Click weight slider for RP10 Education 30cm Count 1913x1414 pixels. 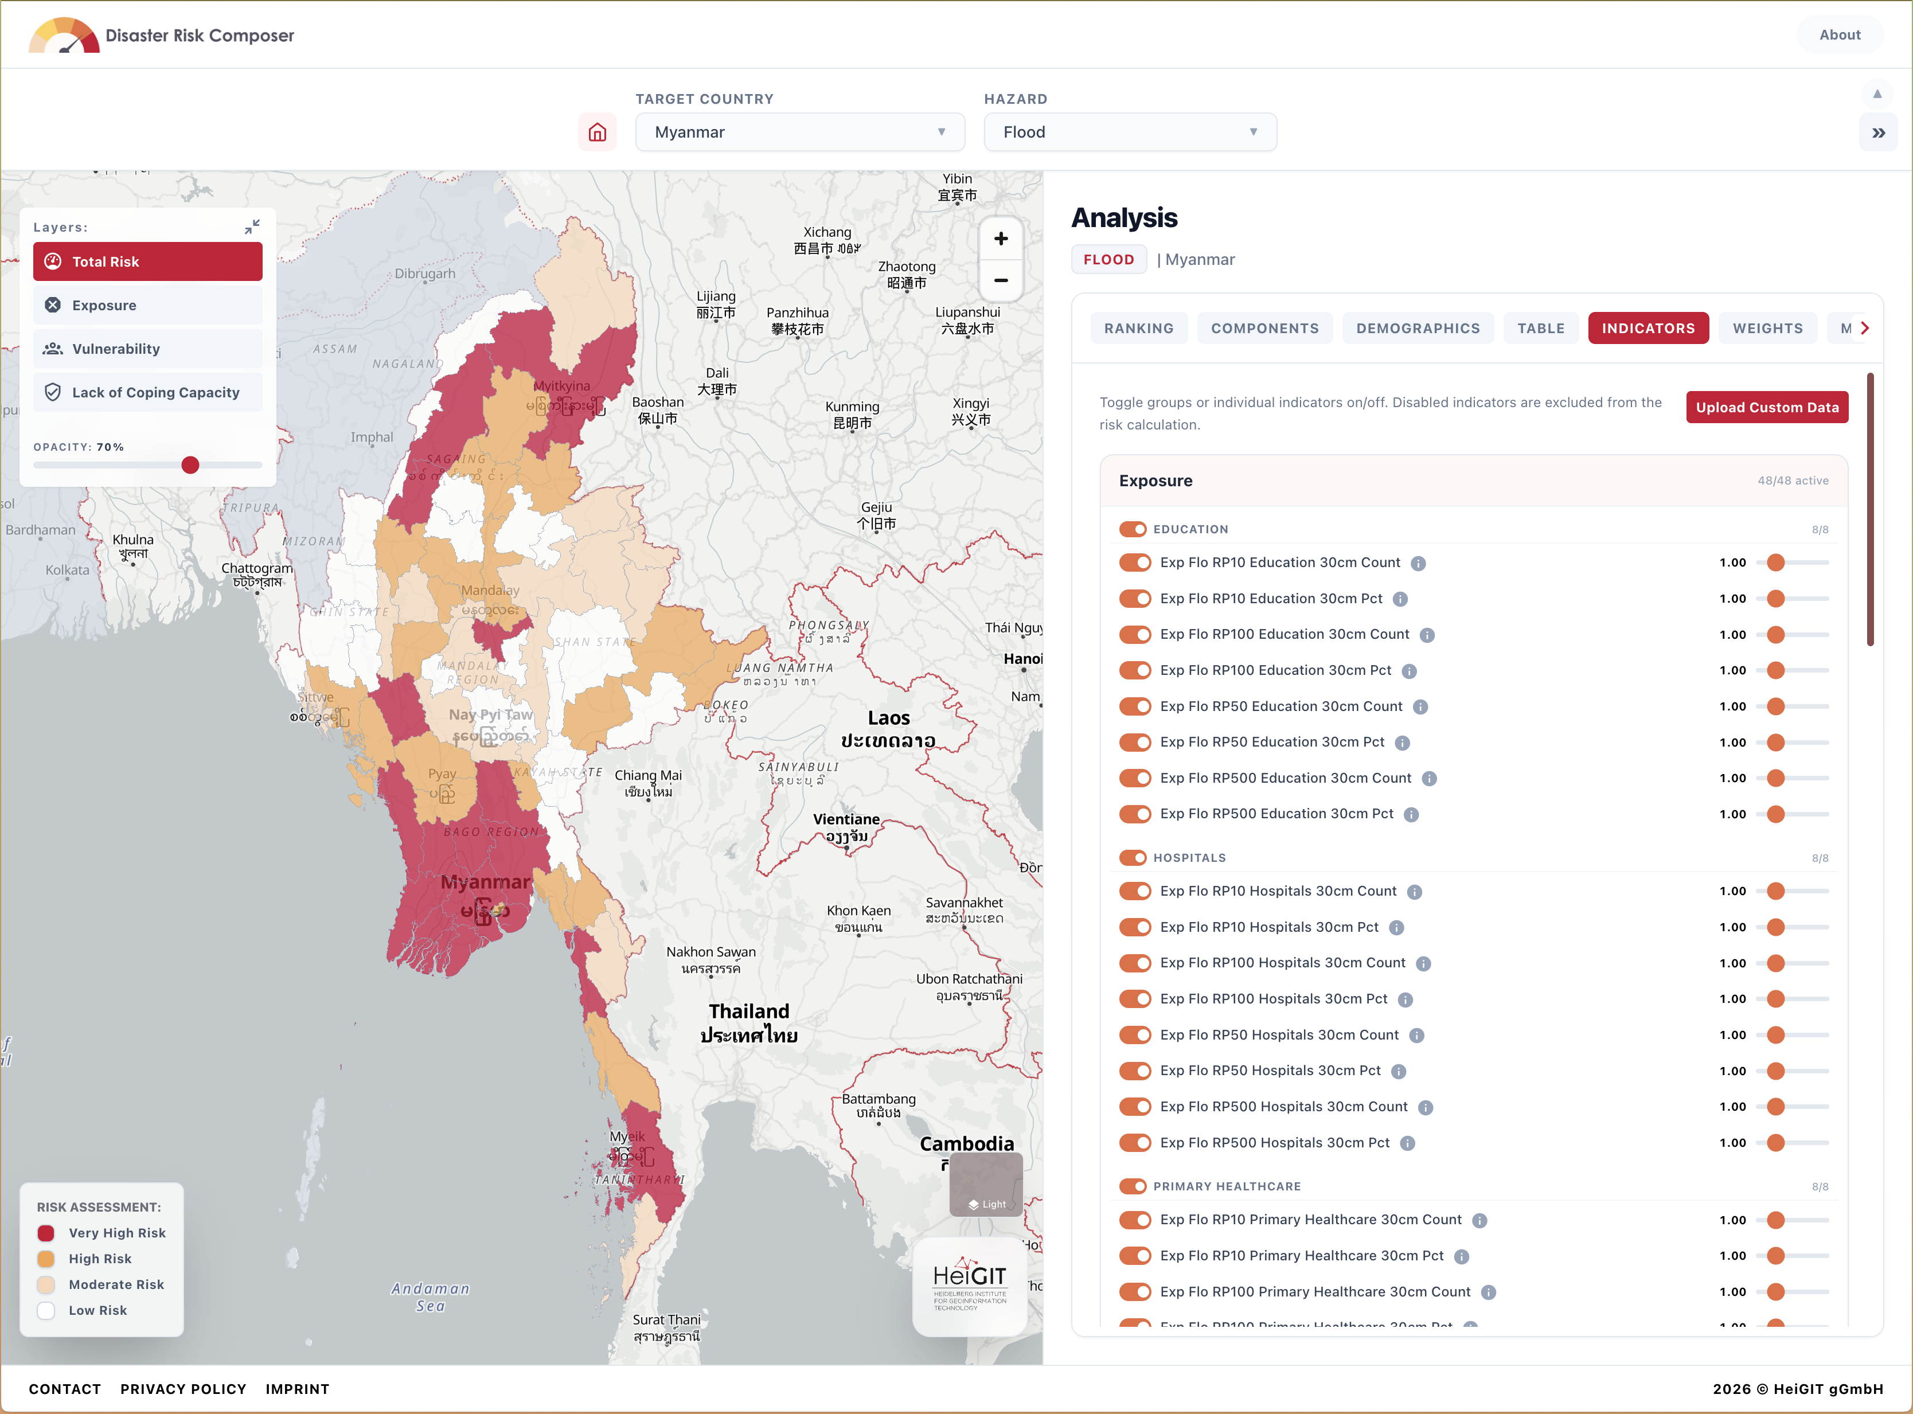coord(1791,563)
